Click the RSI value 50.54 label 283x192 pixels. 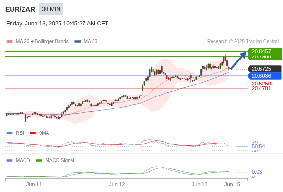(258, 146)
